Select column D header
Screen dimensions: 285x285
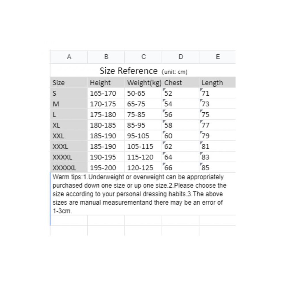pos(180,57)
